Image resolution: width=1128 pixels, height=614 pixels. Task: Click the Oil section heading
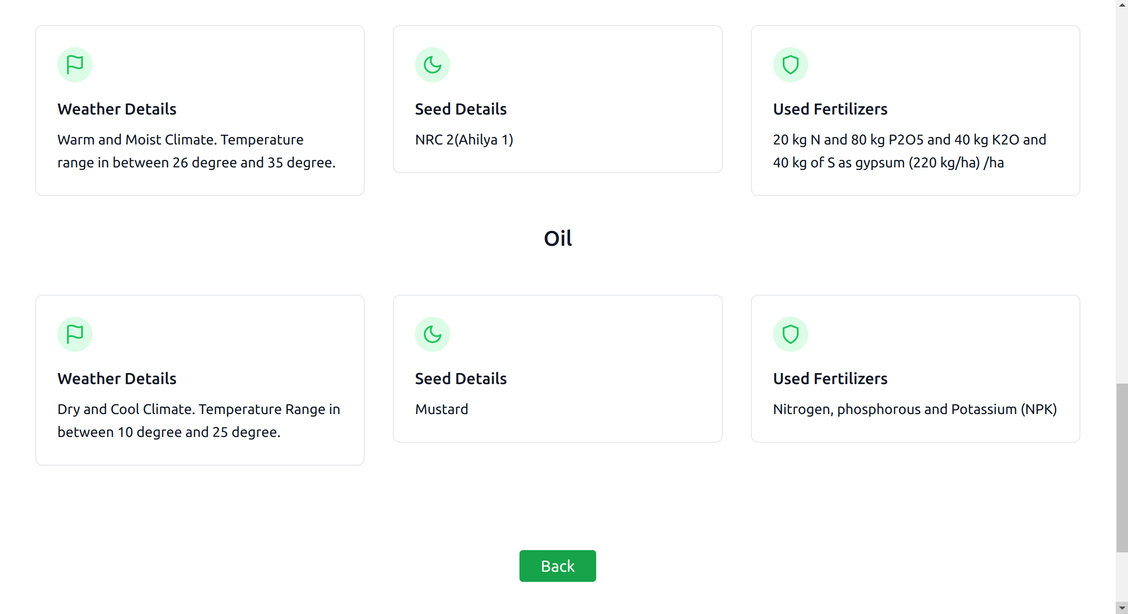[557, 238]
